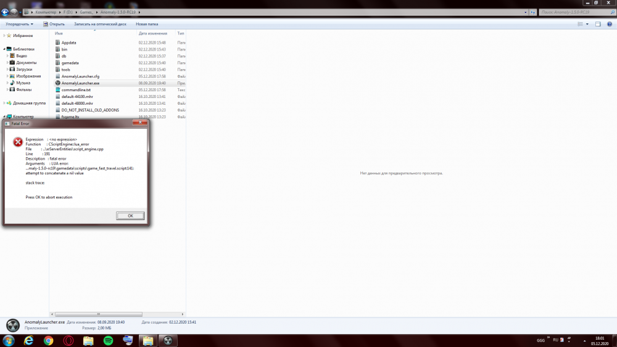This screenshot has width=617, height=347.
Task: Select the bin folder
Action: point(64,49)
